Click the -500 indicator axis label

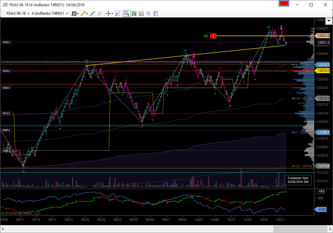tap(320, 198)
